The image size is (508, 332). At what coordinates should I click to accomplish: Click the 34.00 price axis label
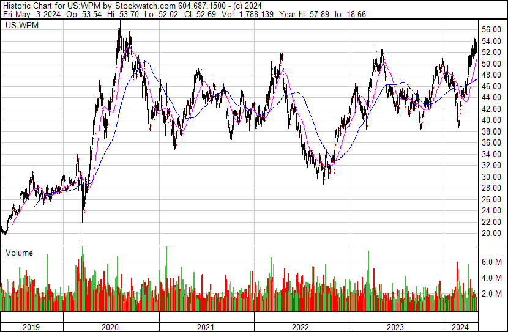pos(491,154)
